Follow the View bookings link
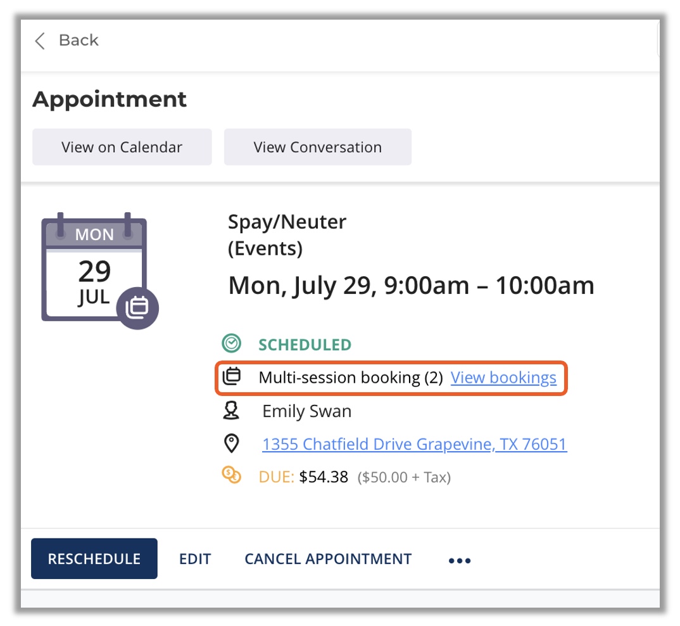 [503, 378]
